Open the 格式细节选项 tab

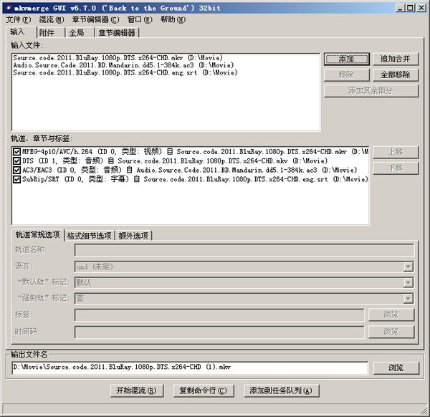(90, 236)
